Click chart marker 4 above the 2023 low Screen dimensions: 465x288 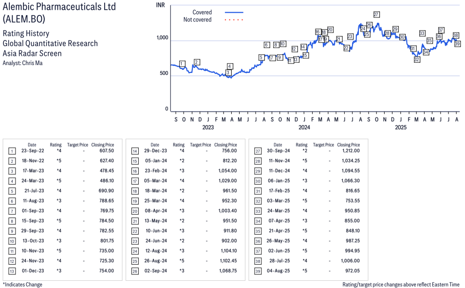229,66
